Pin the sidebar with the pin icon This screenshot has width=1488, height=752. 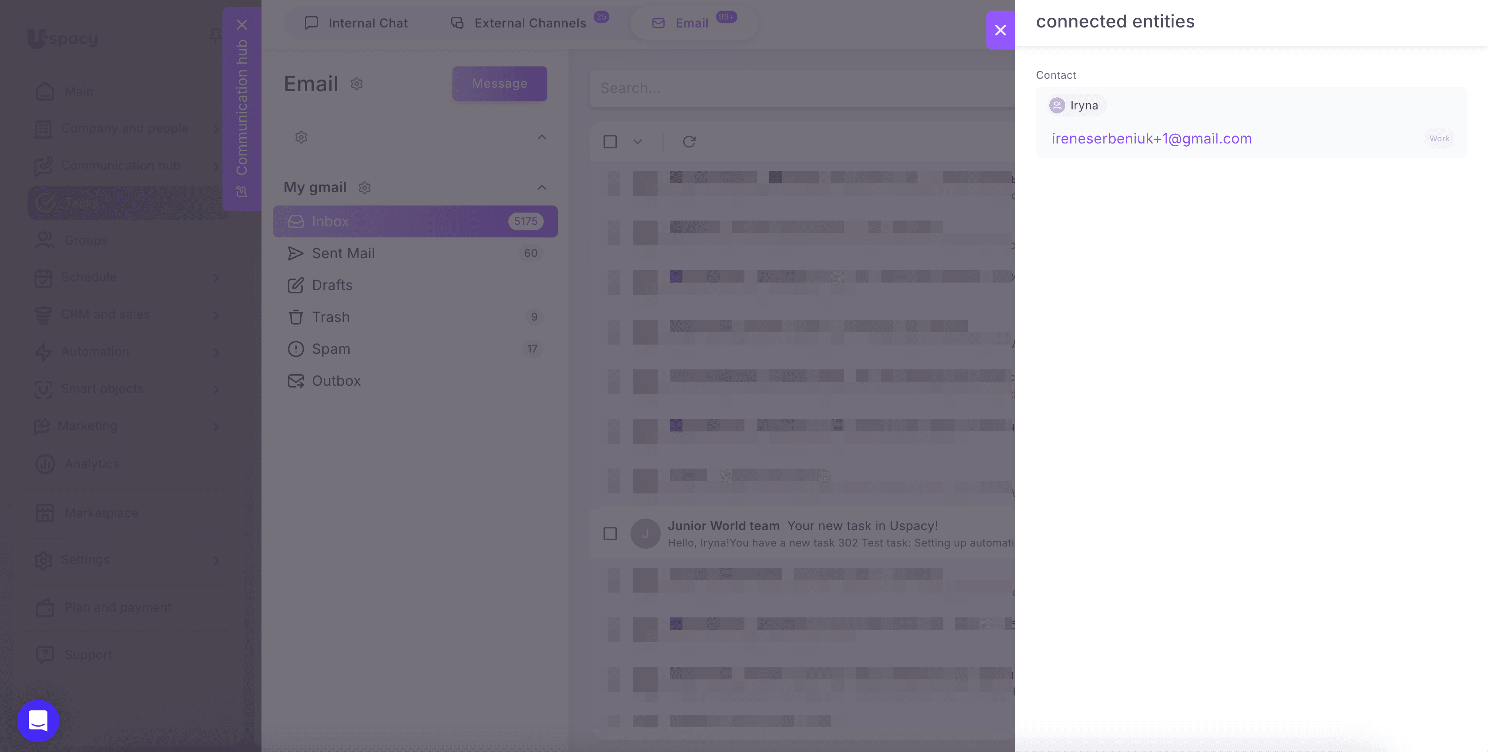coord(215,36)
